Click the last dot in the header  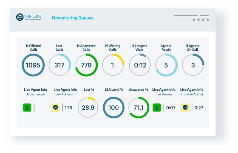tap(208, 19)
